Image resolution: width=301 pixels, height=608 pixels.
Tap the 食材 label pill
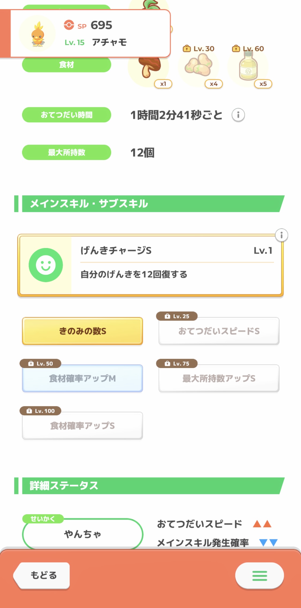pos(66,65)
